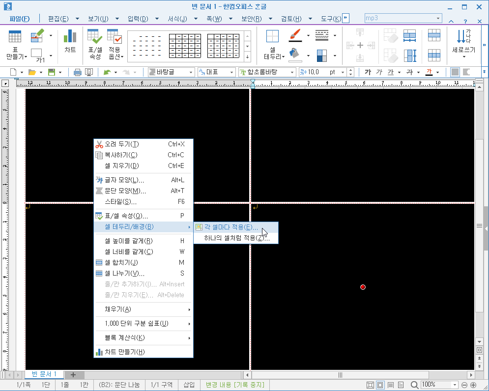Expand the table style gallery list
This screenshot has height=391, width=489.
pyautogui.click(x=247, y=57)
